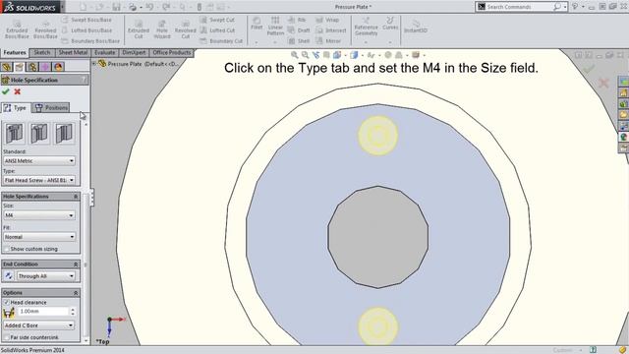Click Hole Specification help icon
The image size is (629, 354).
(x=84, y=80)
